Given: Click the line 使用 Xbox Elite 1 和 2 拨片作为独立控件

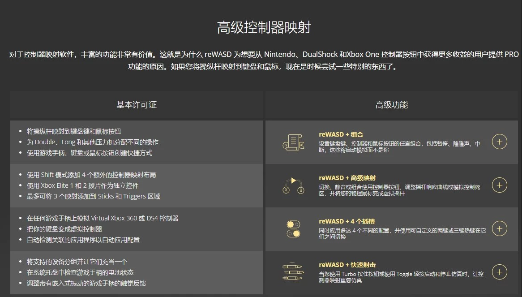Looking at the screenshot, I should coord(82,185).
